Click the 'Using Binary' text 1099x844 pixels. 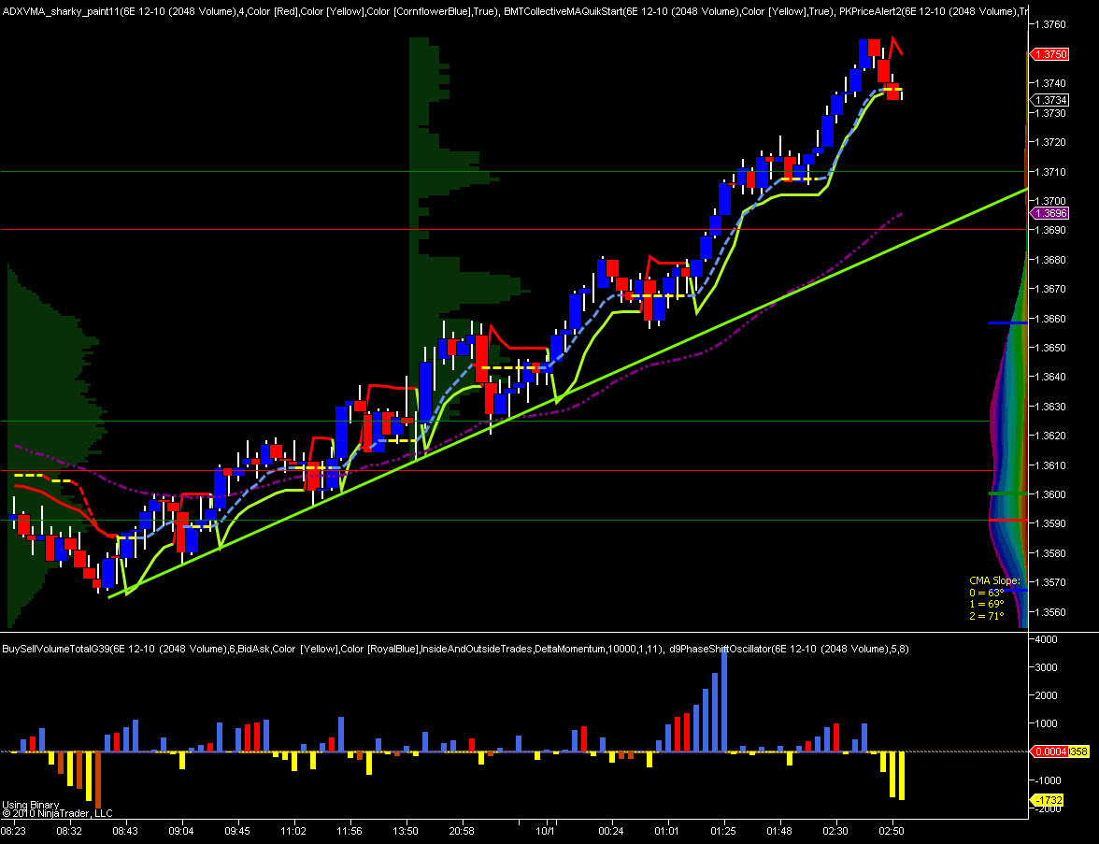point(31,805)
